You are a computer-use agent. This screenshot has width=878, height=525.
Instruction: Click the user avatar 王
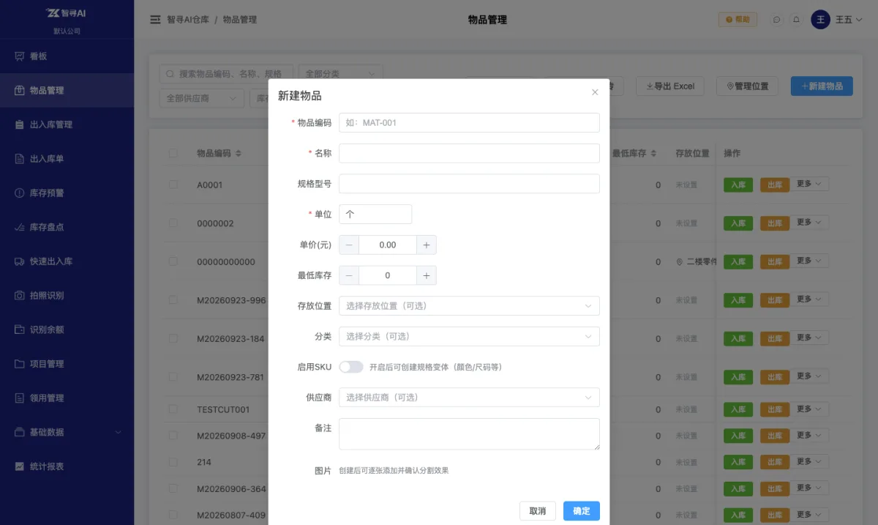(820, 20)
